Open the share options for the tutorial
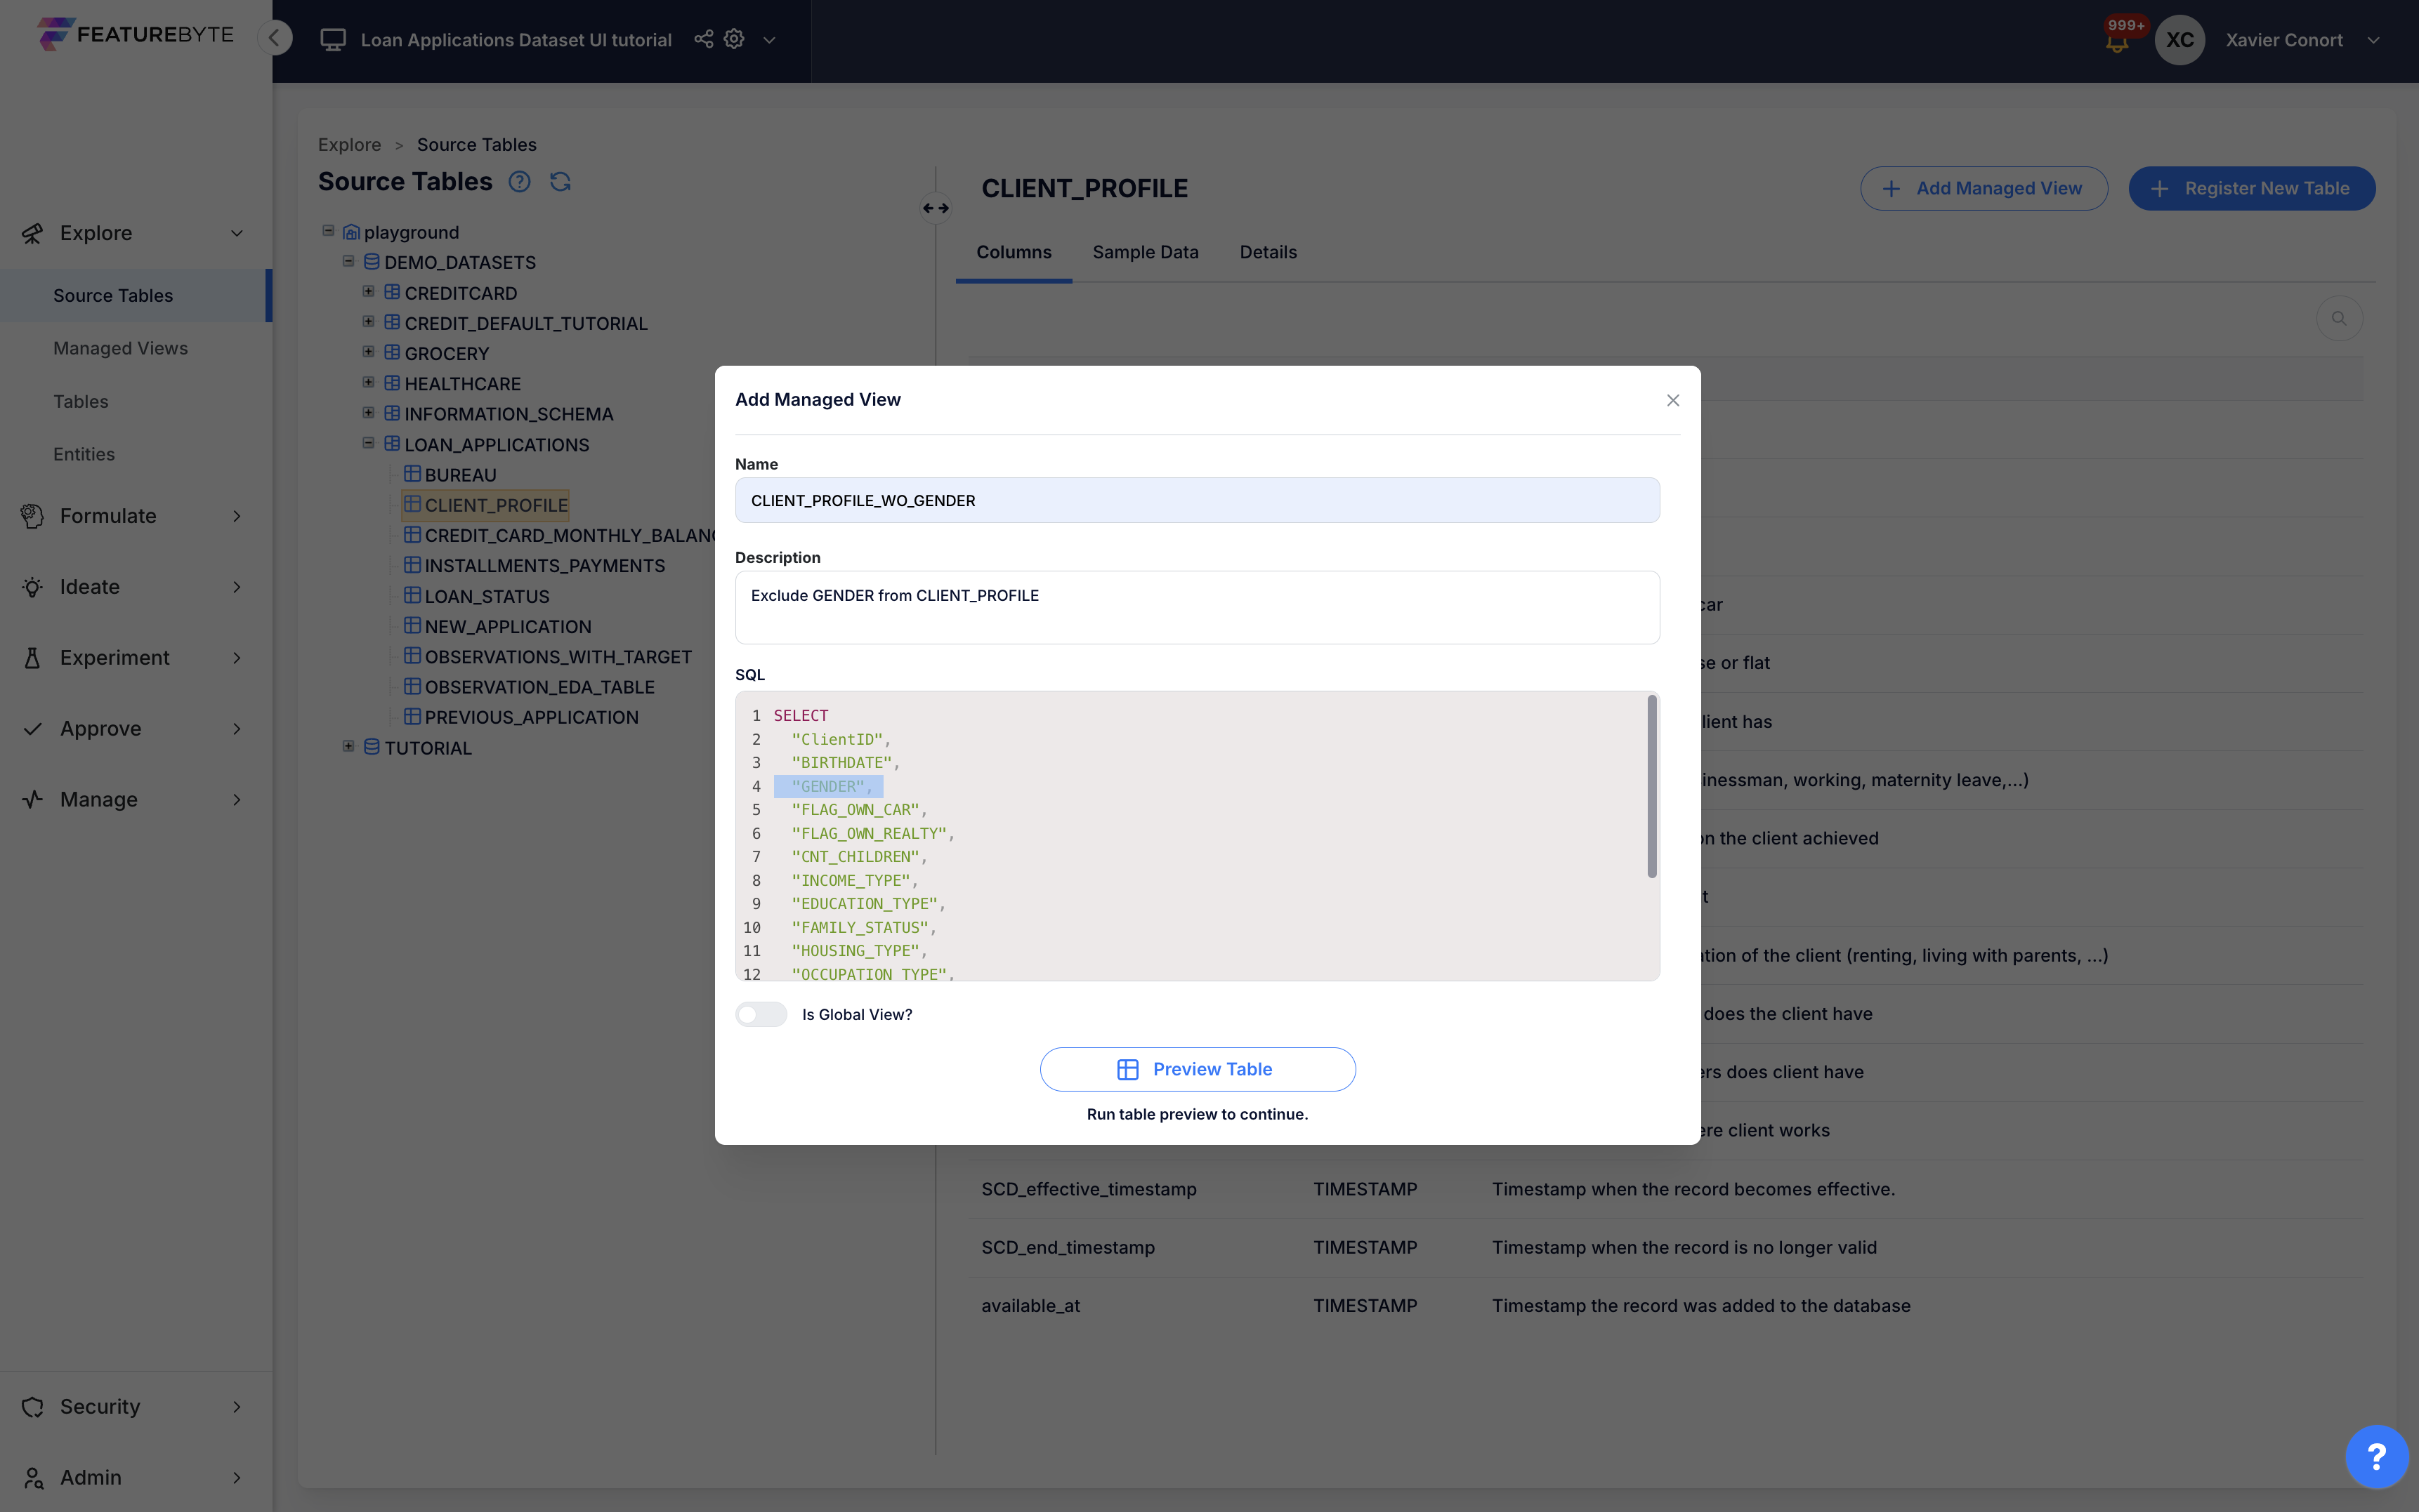The height and width of the screenshot is (1512, 2419). click(703, 39)
